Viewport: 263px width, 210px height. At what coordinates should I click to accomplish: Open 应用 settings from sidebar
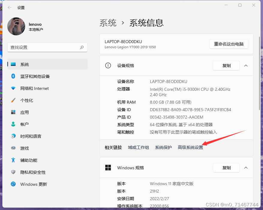[24, 112]
